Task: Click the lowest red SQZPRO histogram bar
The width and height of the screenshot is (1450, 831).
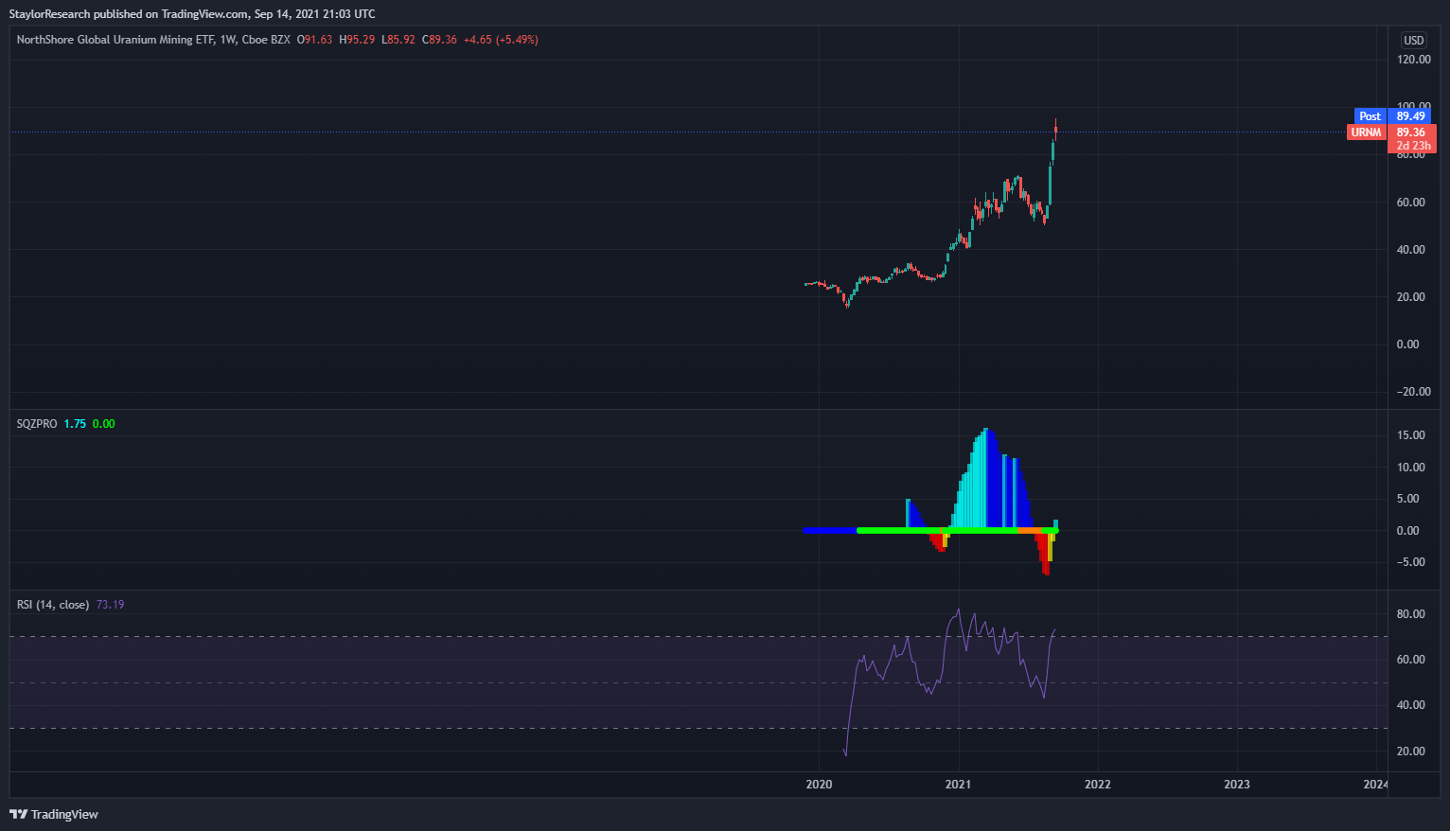Action: point(1046,554)
